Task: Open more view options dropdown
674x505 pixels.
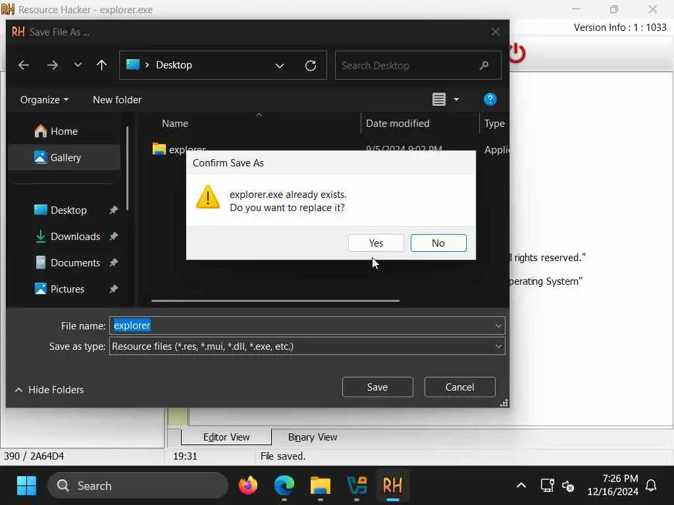Action: point(456,100)
